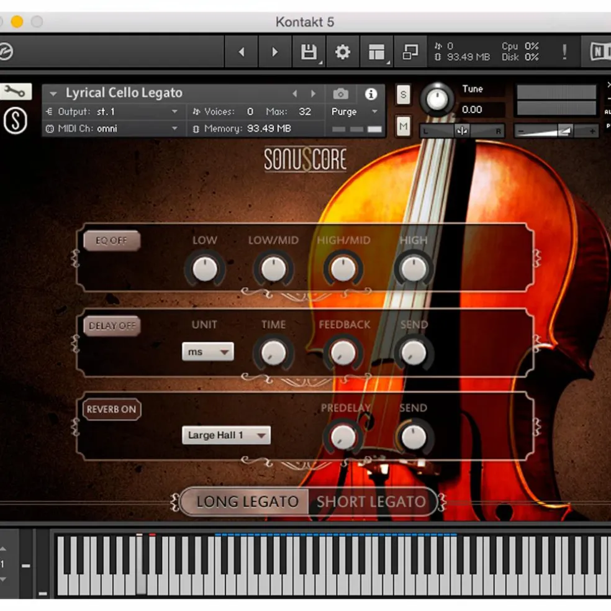The height and width of the screenshot is (611, 611).
Task: Open the save floppy disk menu
Action: (309, 52)
